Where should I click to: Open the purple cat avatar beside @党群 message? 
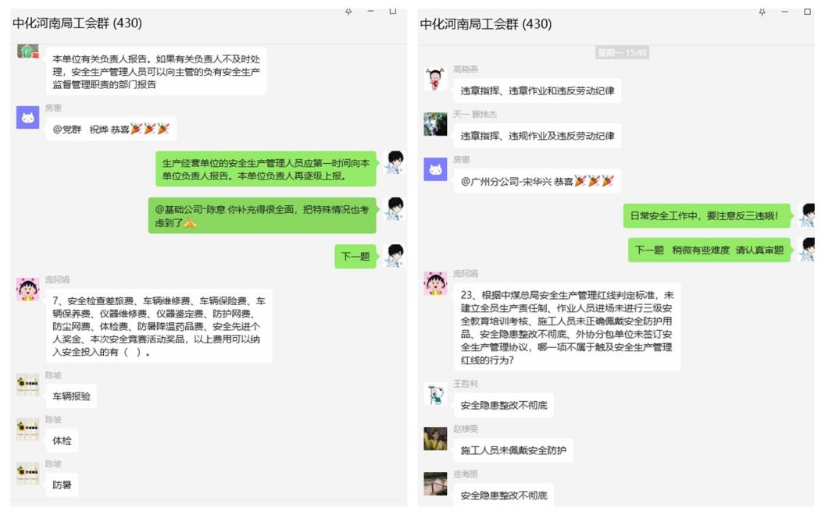pyautogui.click(x=28, y=118)
